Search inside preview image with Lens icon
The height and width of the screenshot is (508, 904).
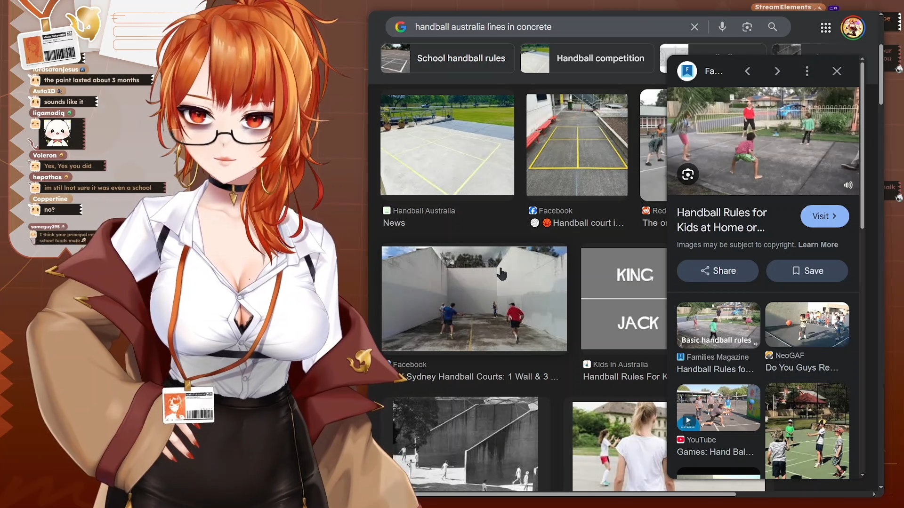(688, 175)
